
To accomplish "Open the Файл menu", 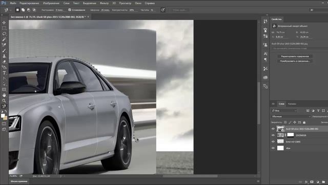I will click(13, 3).
